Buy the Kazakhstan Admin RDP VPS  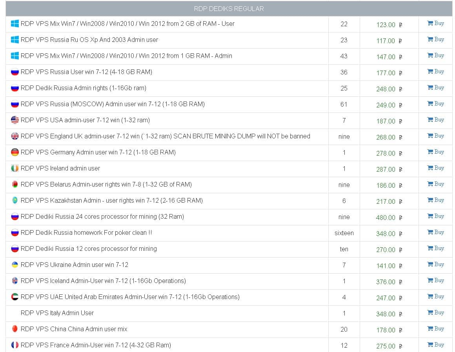[435, 200]
